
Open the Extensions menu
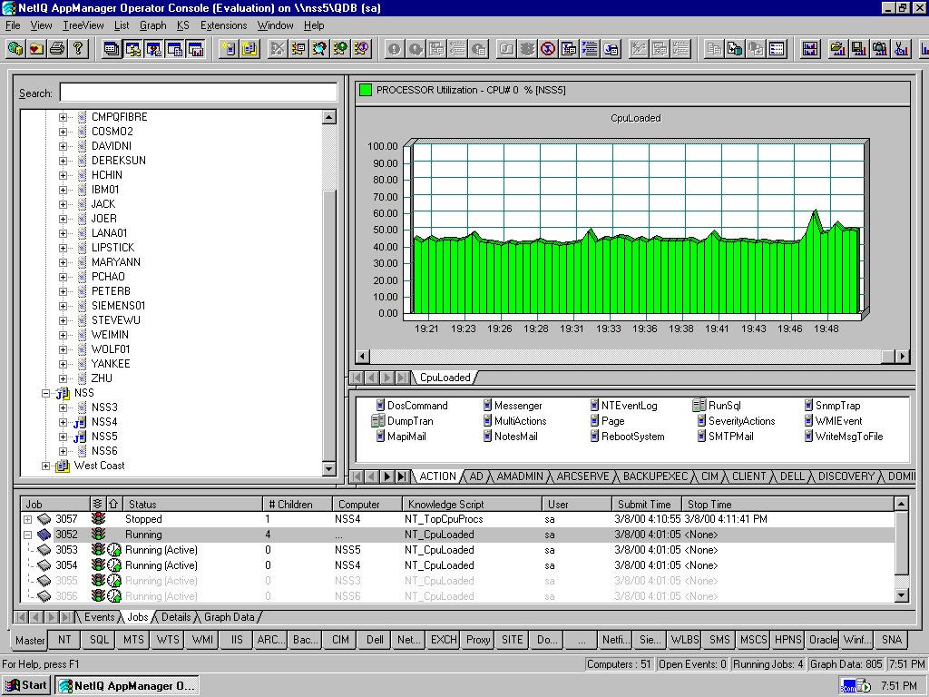click(223, 25)
